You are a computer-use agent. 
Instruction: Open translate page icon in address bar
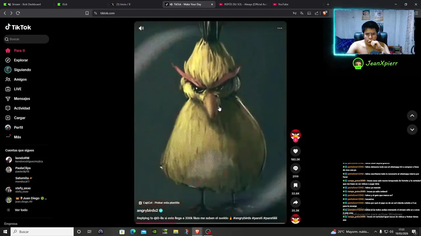click(x=302, y=13)
